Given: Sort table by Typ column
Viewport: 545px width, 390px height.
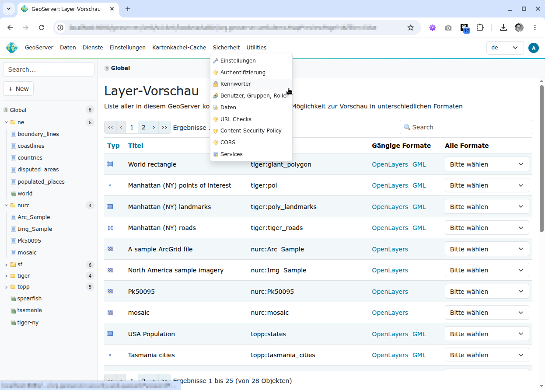Looking at the screenshot, I should pyautogui.click(x=113, y=146).
